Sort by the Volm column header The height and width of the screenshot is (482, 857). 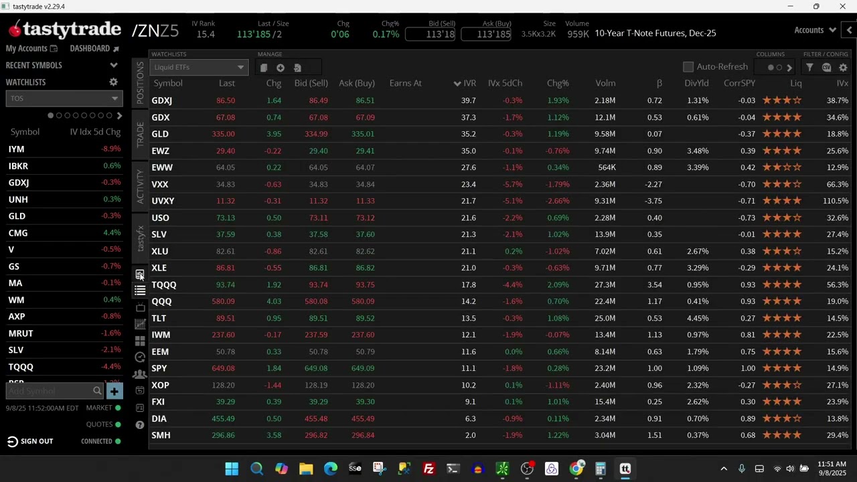(605, 84)
